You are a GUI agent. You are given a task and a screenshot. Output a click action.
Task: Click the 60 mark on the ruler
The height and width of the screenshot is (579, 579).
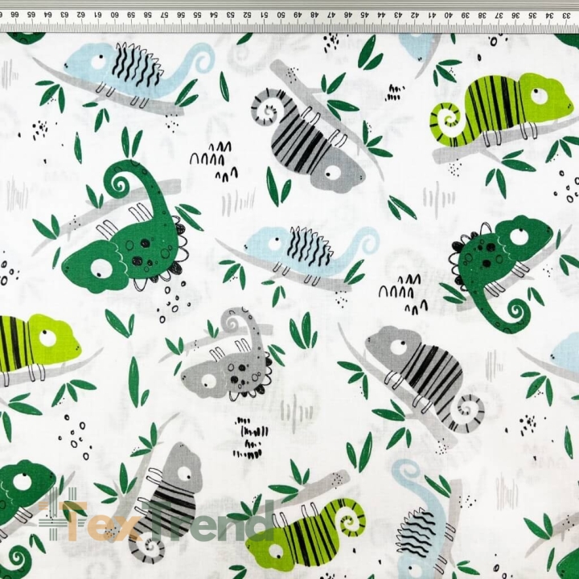(113, 15)
